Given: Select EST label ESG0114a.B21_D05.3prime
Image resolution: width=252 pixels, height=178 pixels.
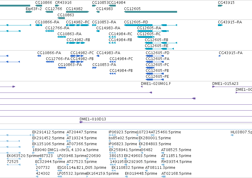Looking at the screenshot, I should coord(82,168).
